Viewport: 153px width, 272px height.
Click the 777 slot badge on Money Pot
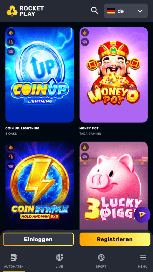click(x=85, y=42)
